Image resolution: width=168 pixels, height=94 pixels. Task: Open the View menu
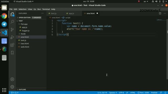coord(30,9)
